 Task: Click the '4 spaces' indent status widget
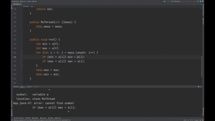[196, 120]
